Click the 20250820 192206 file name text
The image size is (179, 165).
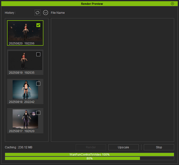[x=22, y=44]
